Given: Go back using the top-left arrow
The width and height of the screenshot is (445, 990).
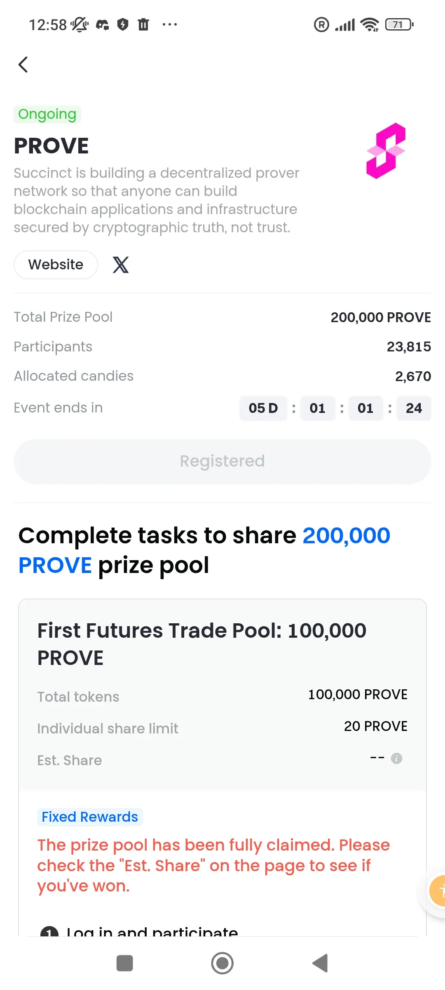Looking at the screenshot, I should 23,64.
